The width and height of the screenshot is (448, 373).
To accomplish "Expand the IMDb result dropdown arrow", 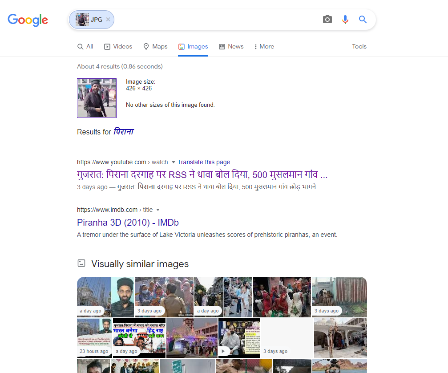I will point(158,210).
